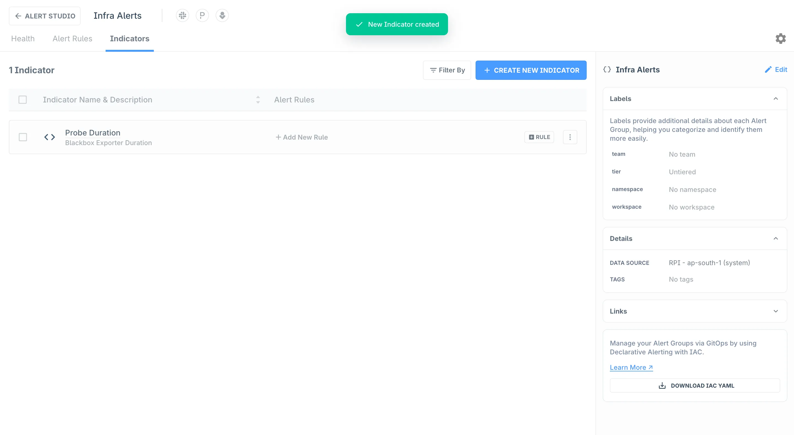Click the CREATE NEW INDICATOR button
The height and width of the screenshot is (435, 794).
click(531, 70)
